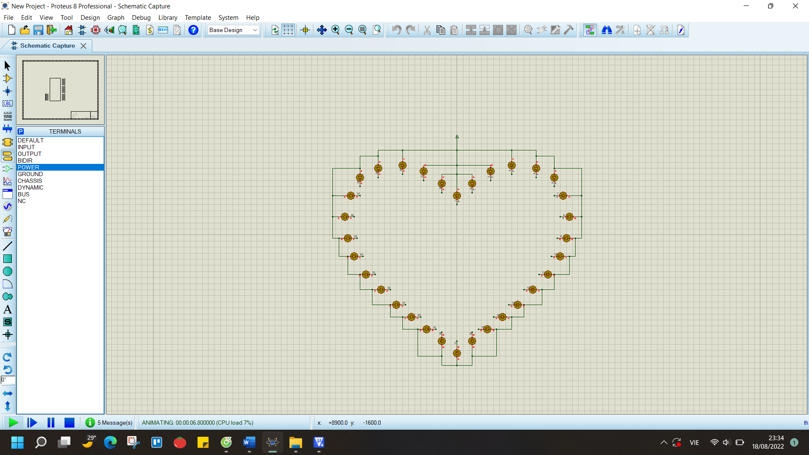
Task: Pause the running simulation
Action: point(51,423)
